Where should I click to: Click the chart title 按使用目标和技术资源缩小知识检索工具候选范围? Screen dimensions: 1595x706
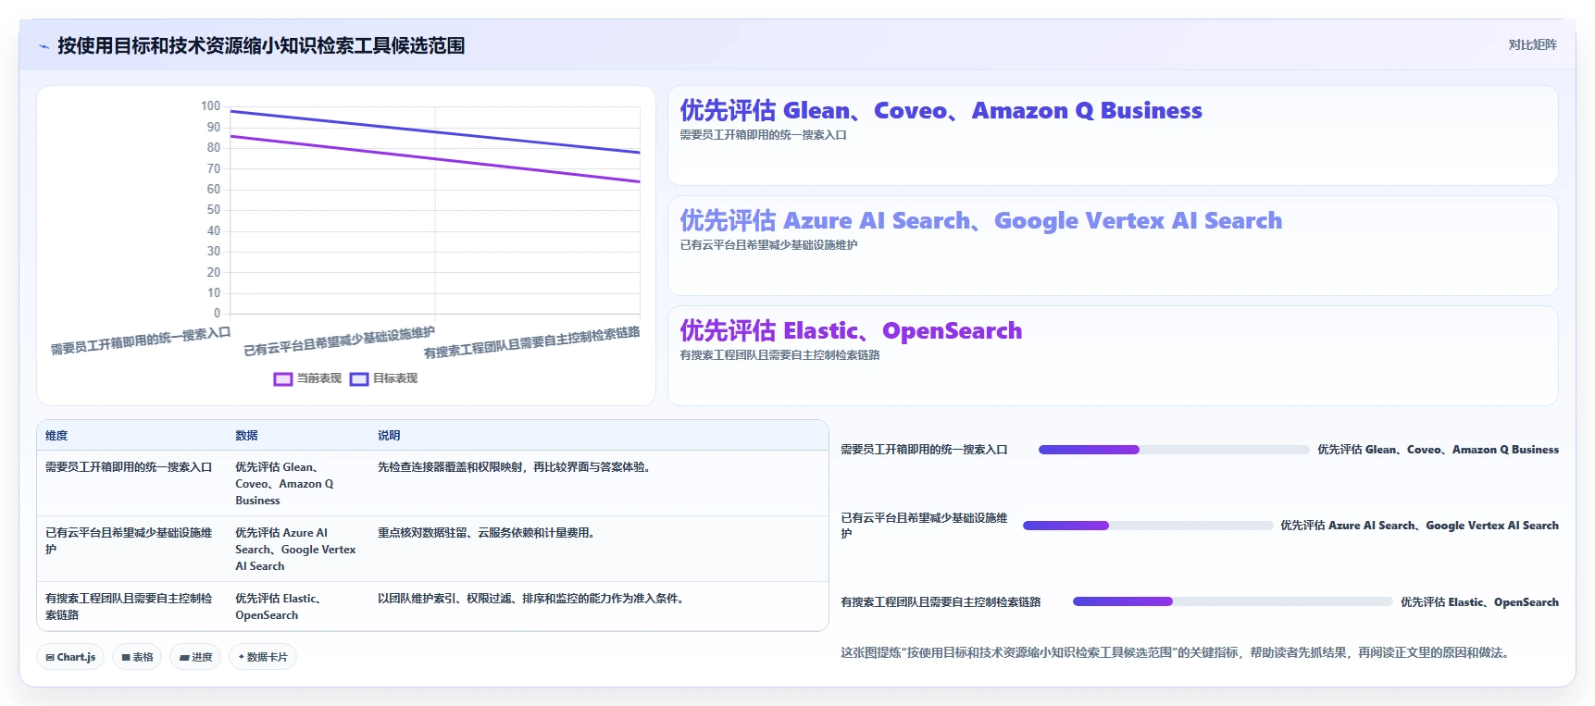coord(261,46)
